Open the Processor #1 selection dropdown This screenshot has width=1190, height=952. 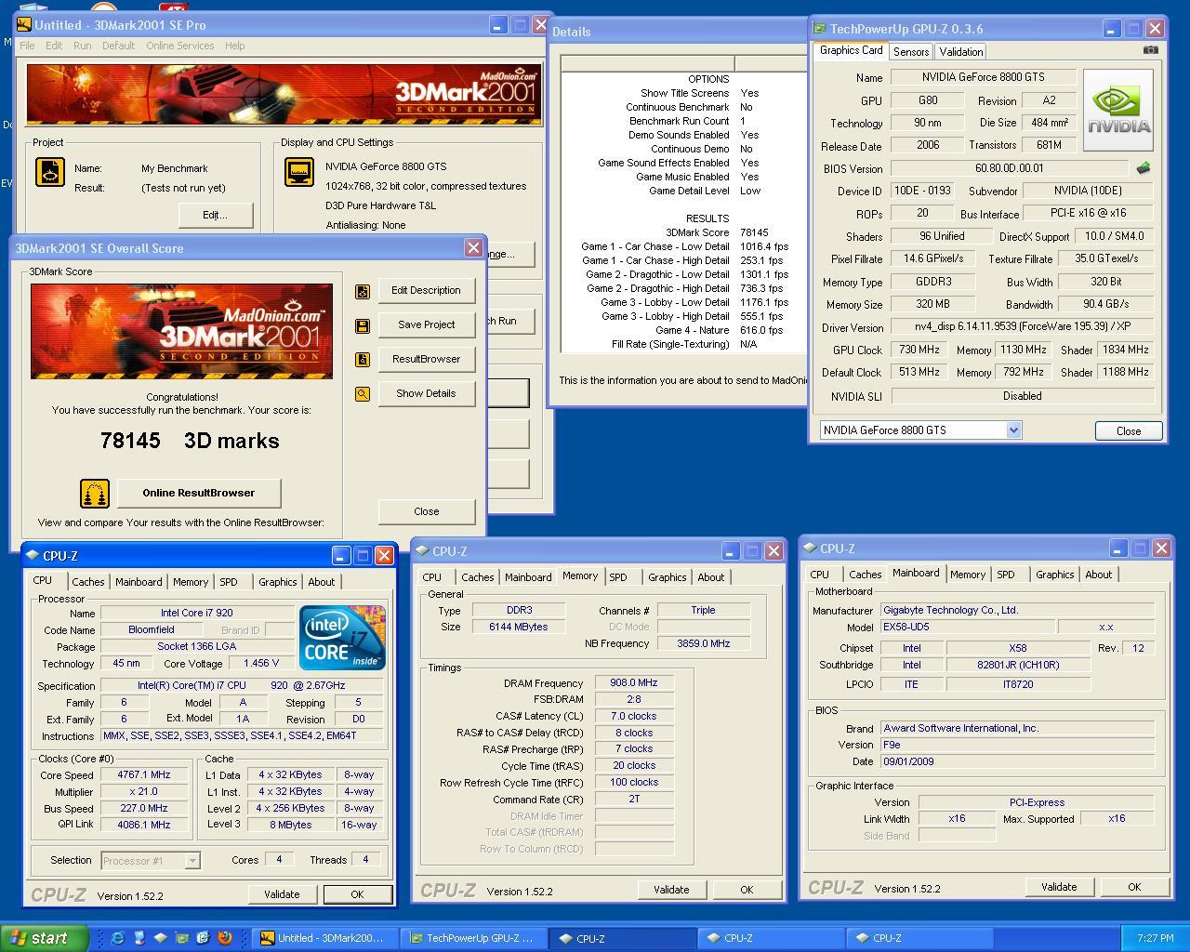click(x=192, y=861)
